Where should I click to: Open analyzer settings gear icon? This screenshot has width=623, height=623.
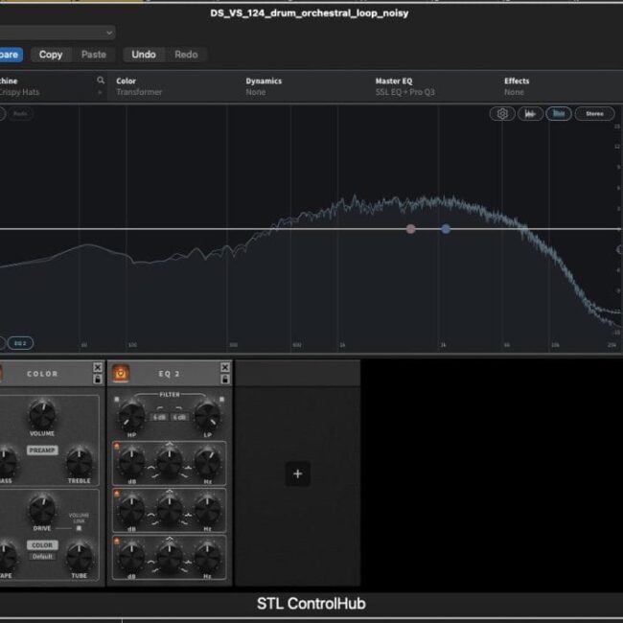502,114
